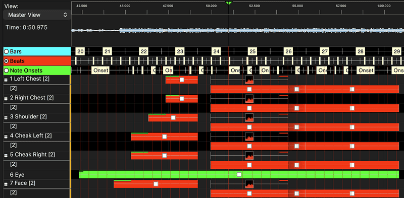Select bar 26 timing mark

pos(288,51)
